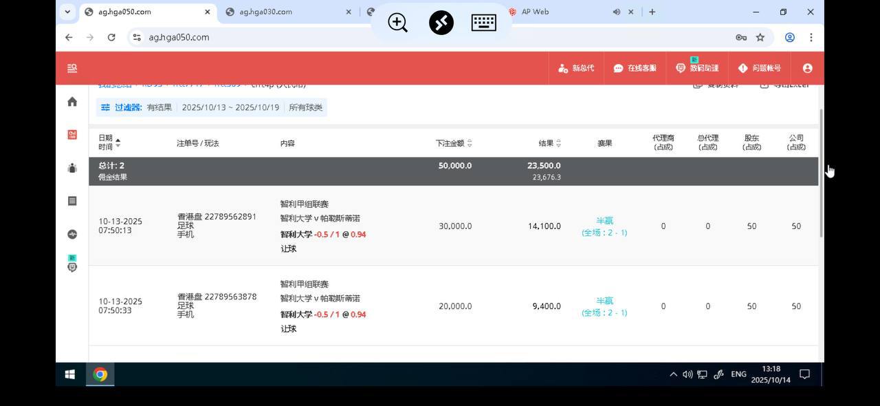This screenshot has height=406, width=880.
Task: Open the Windows Start menu
Action: pyautogui.click(x=69, y=374)
